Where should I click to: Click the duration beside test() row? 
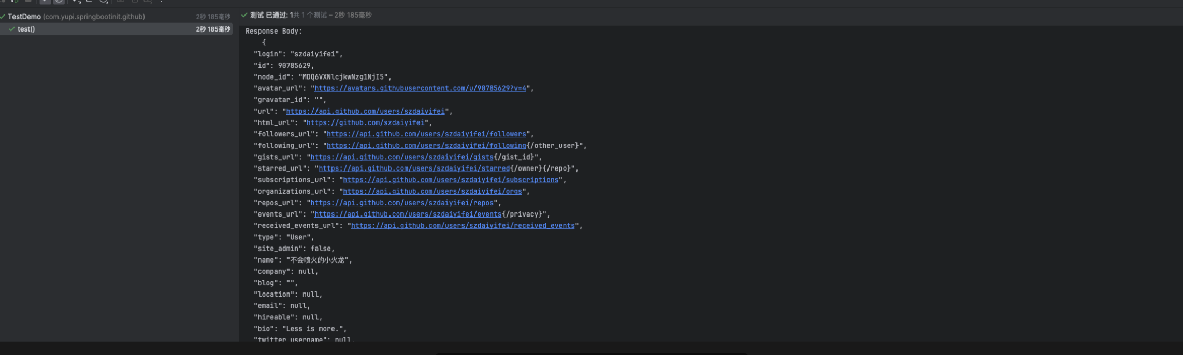[213, 29]
